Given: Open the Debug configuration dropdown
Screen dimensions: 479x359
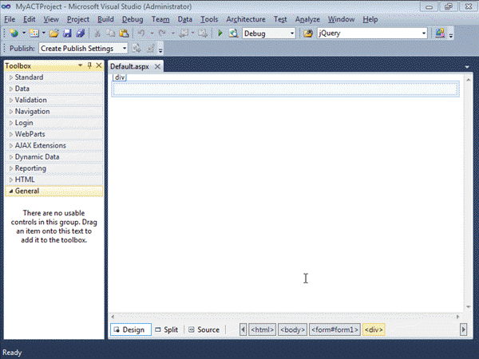Looking at the screenshot, I should pos(292,33).
